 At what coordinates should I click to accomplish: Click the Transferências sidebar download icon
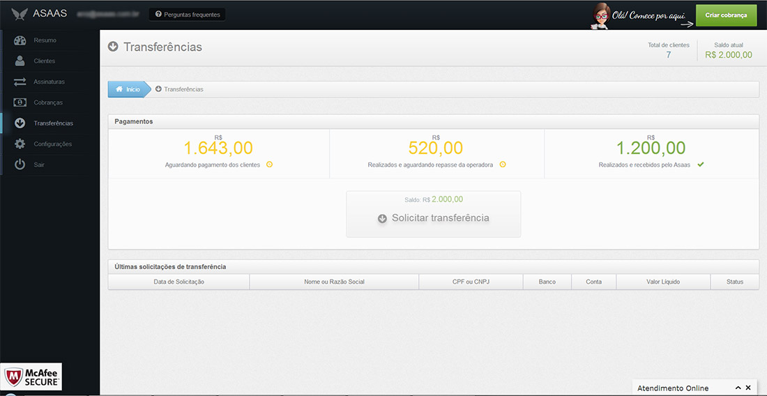pos(20,123)
